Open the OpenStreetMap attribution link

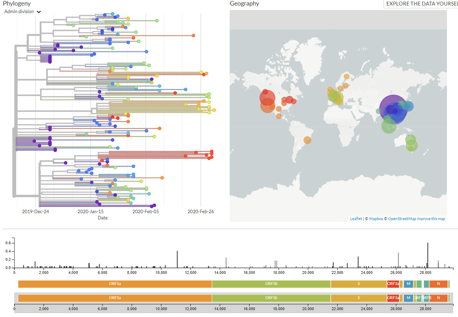[402, 219]
